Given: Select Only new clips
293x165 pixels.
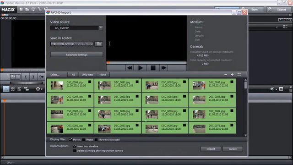Looking at the screenshot, I should [87, 75].
